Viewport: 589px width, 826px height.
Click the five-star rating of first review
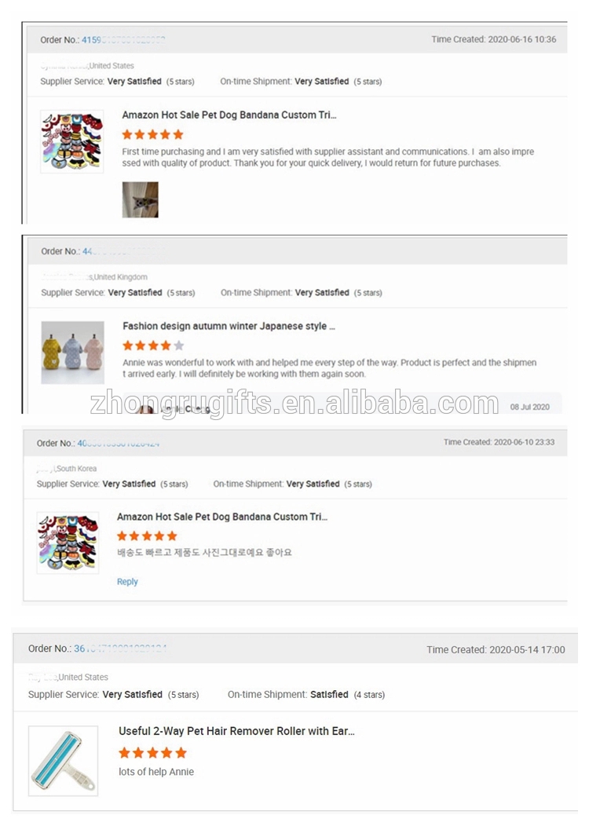[153, 134]
